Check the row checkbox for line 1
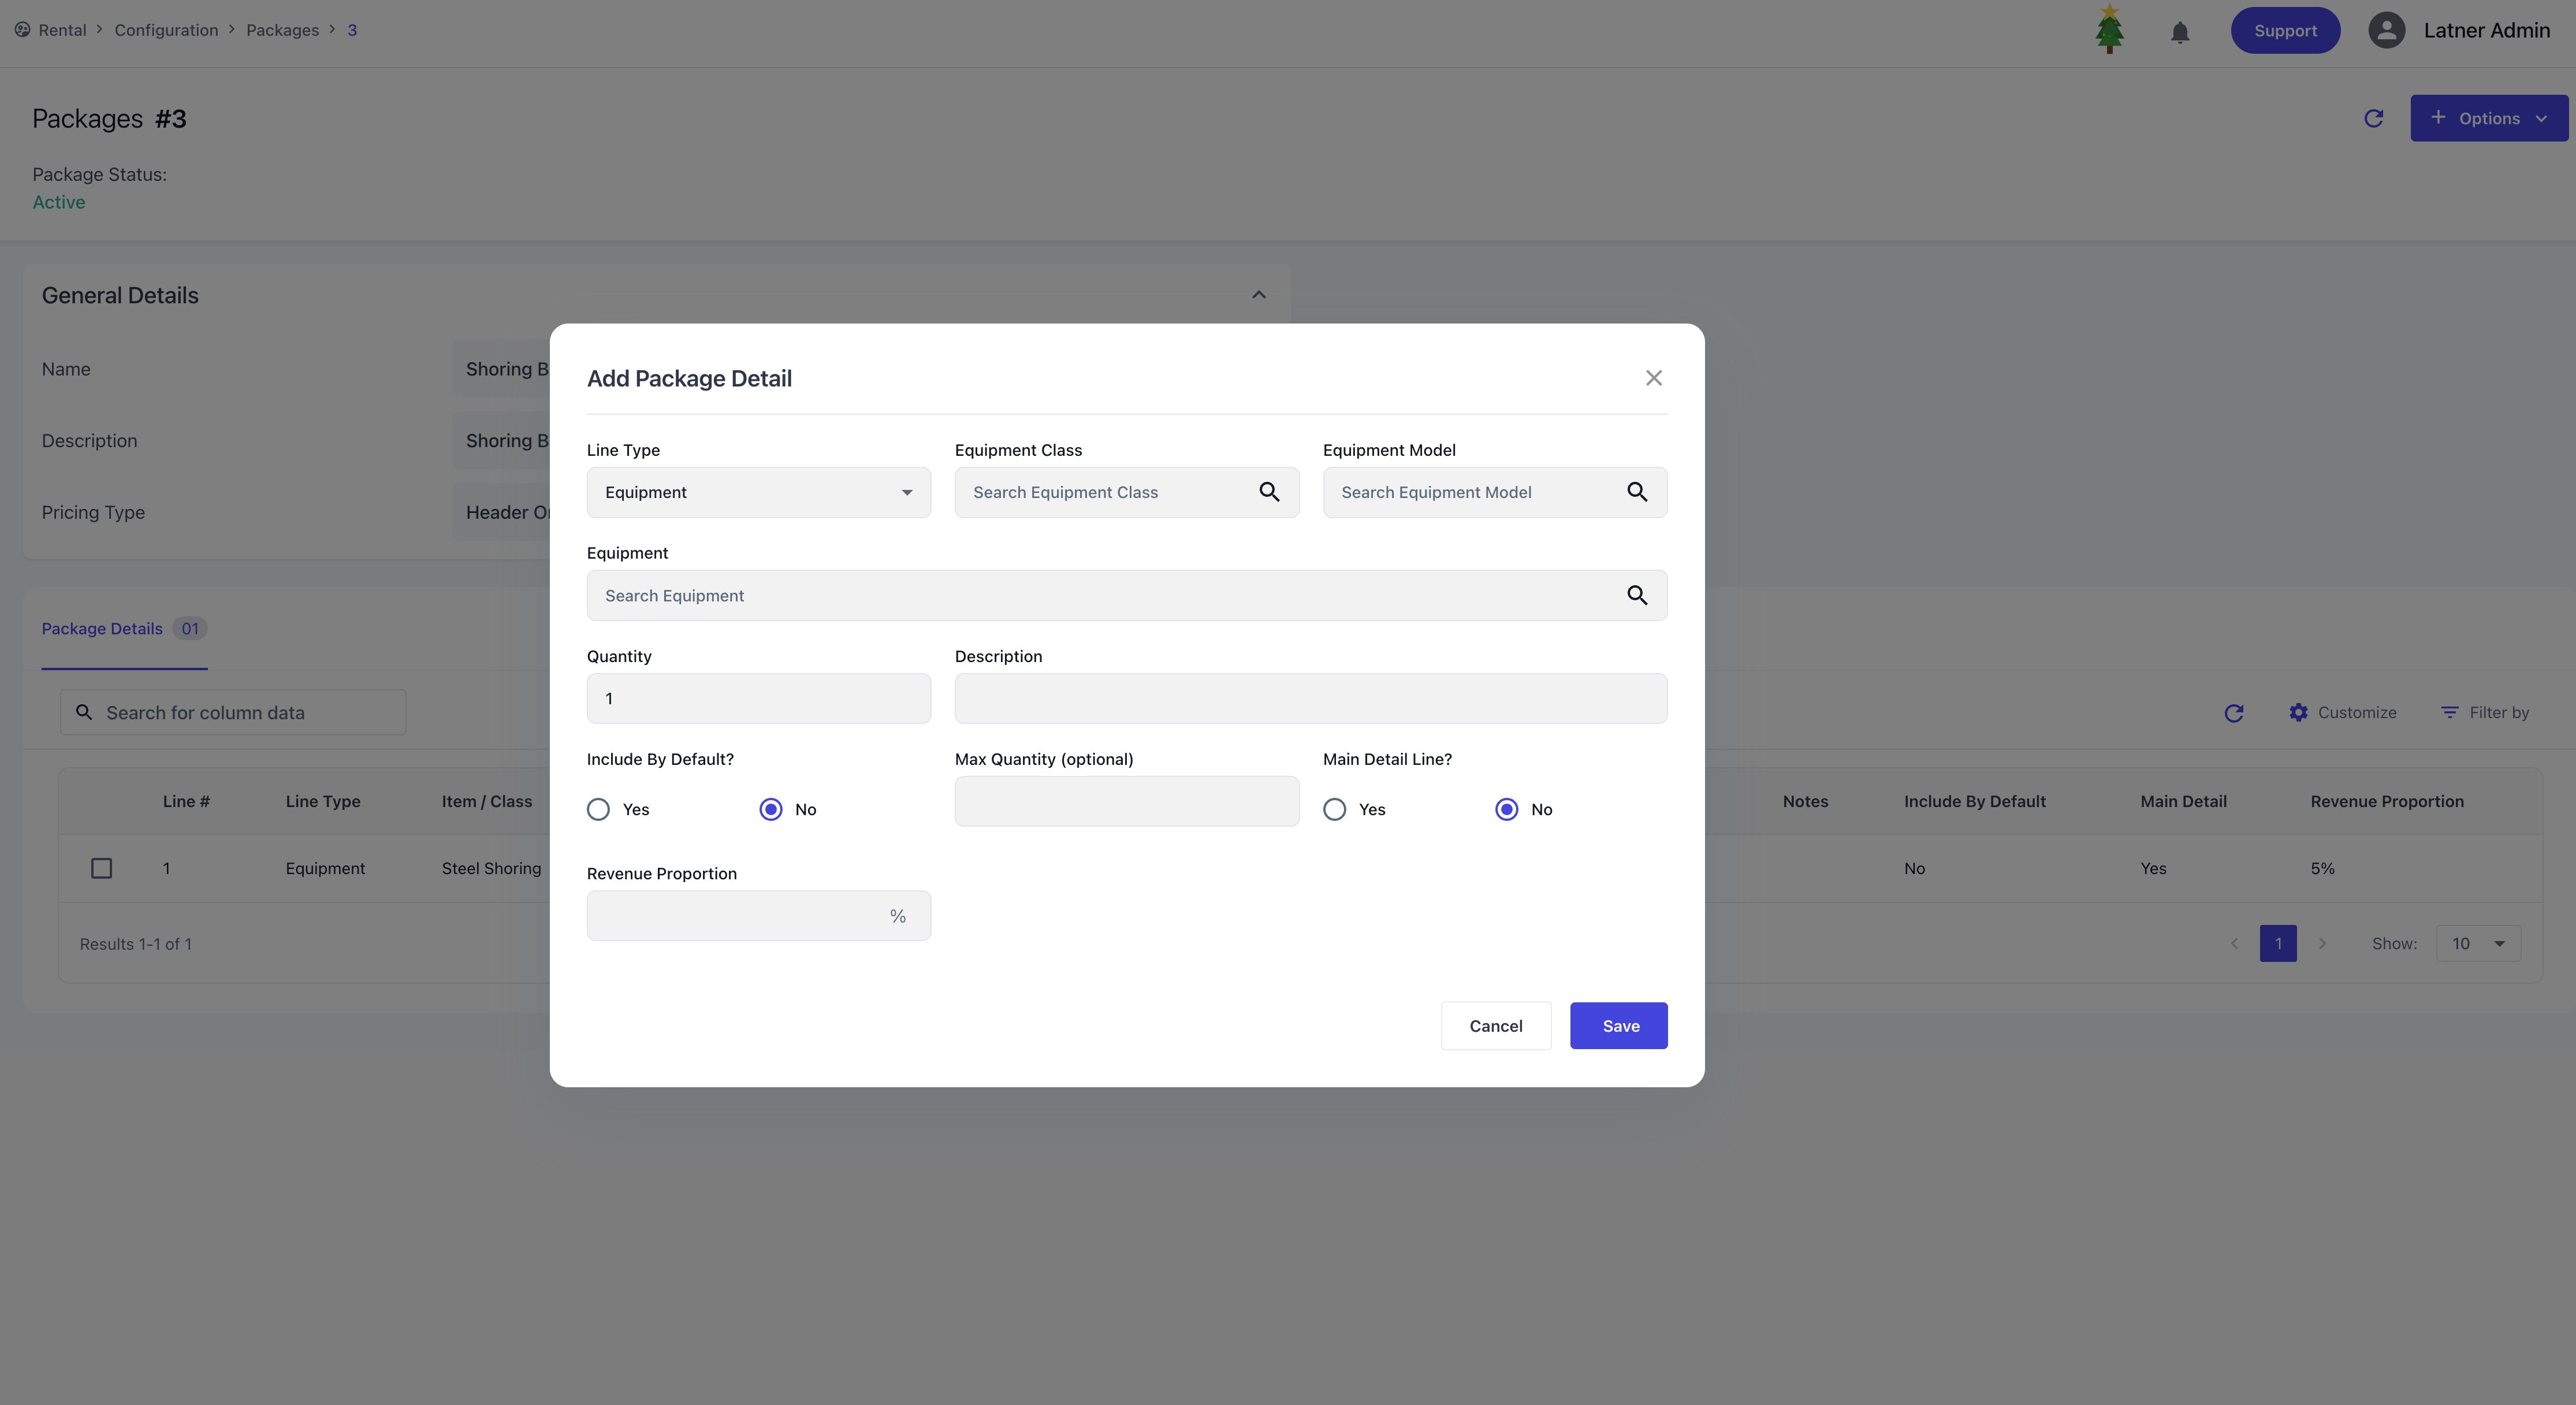 point(101,868)
